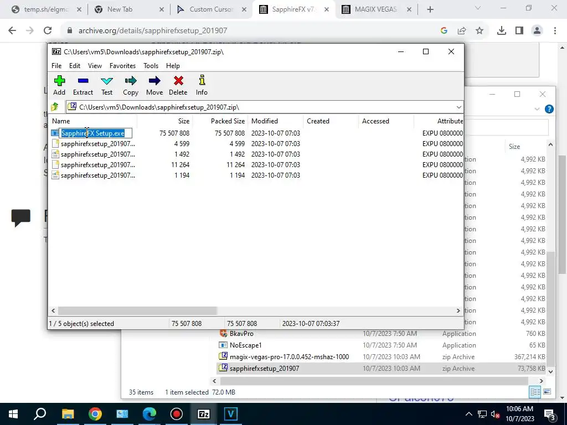This screenshot has height=425, width=567.
Task: Select the NoEscape1 file in Explorer
Action: (x=245, y=345)
